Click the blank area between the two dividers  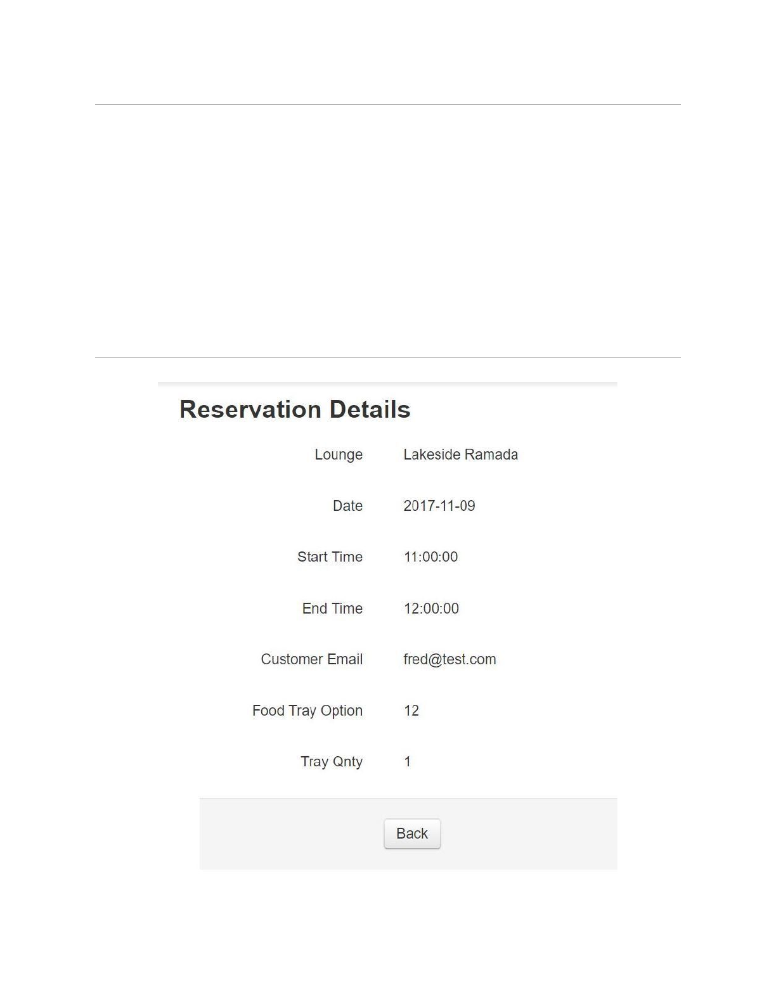click(388, 231)
